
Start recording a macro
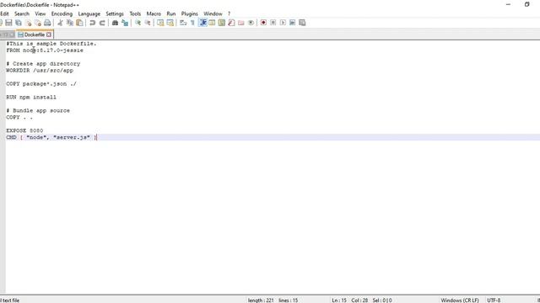263,23
